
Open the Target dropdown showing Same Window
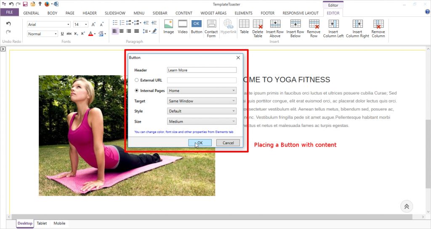point(202,101)
